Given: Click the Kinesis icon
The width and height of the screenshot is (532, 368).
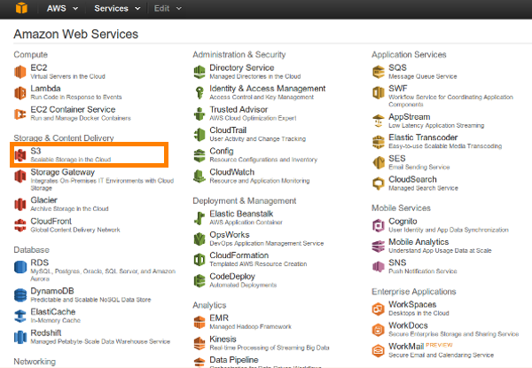Looking at the screenshot, I should click(199, 343).
